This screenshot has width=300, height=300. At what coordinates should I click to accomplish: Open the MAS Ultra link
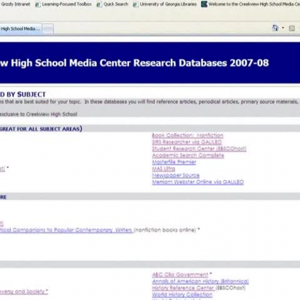click(164, 169)
